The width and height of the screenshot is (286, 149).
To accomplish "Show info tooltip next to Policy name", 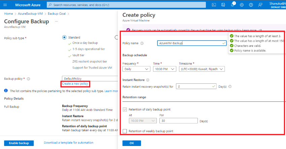I will [142, 44].
